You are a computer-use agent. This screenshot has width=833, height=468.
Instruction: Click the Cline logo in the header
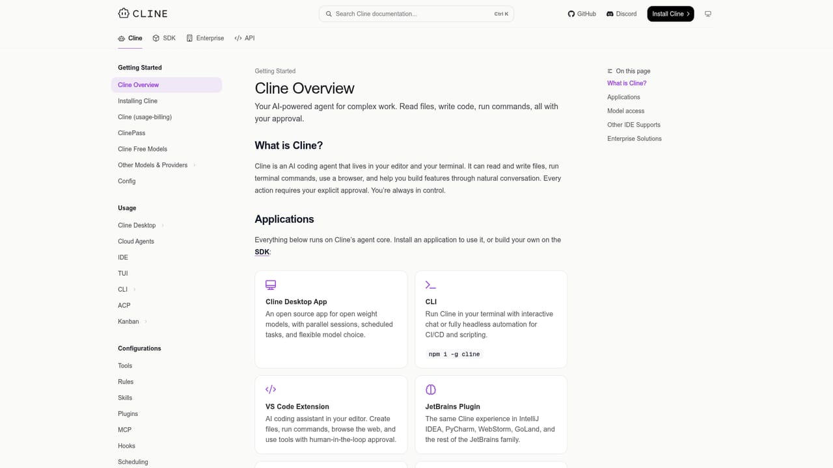tap(143, 13)
